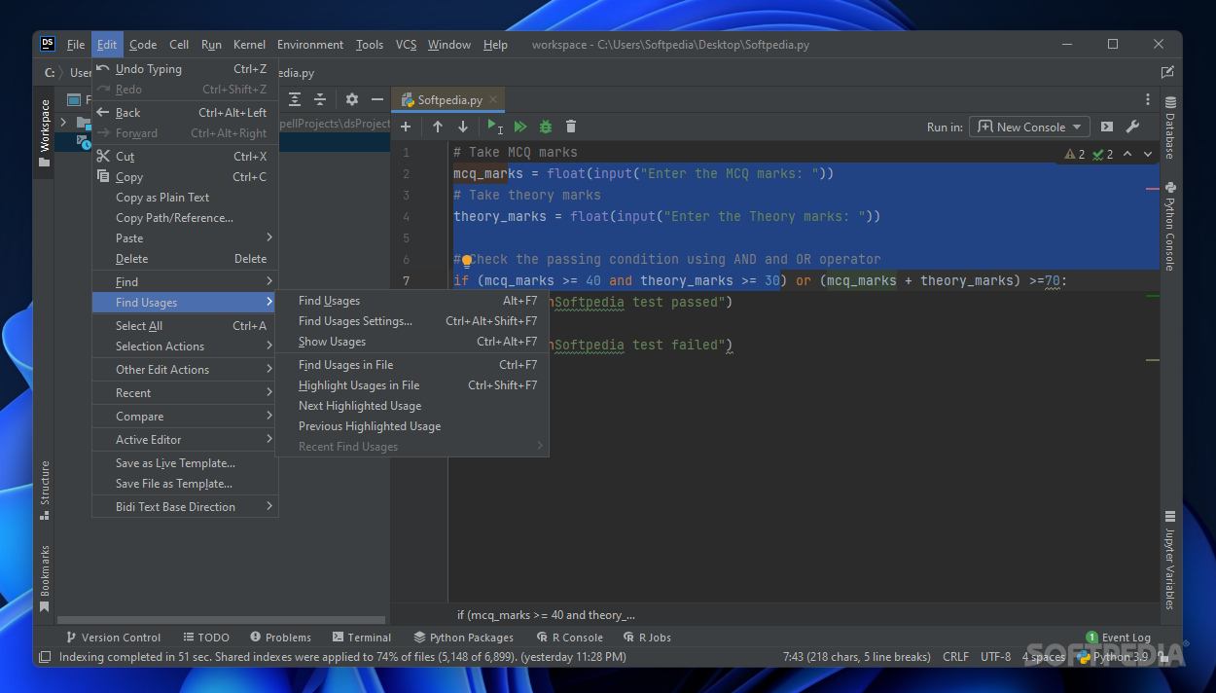Open the VCS menu

[x=406, y=45]
